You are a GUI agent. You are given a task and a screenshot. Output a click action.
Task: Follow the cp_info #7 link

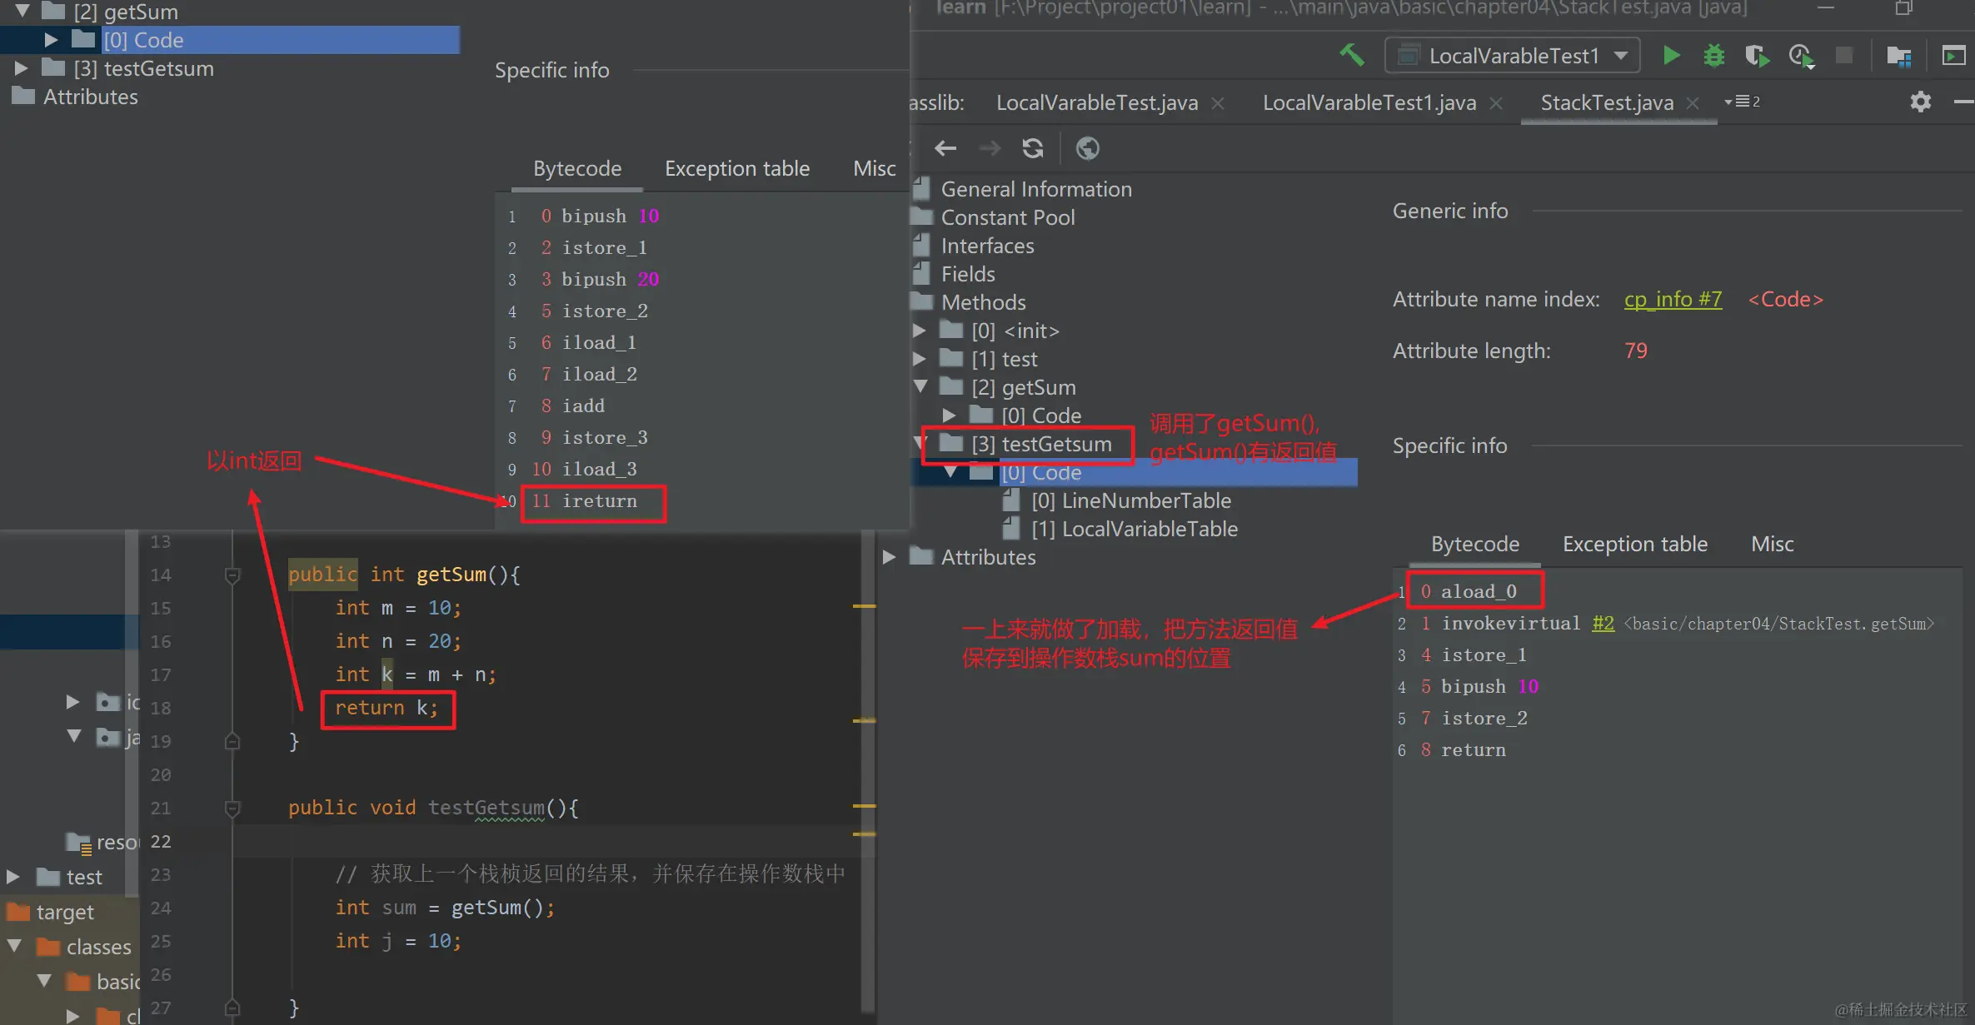click(1672, 299)
